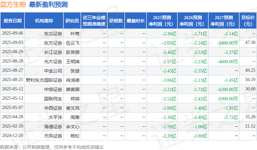
Task: Click the 2027 forecast -9400.00万
Action: coord(227,43)
